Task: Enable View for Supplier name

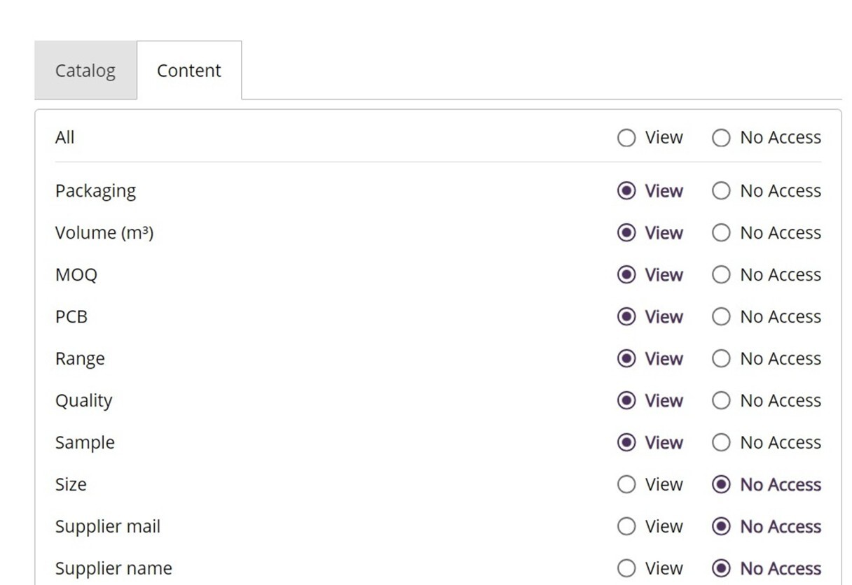Action: click(626, 568)
